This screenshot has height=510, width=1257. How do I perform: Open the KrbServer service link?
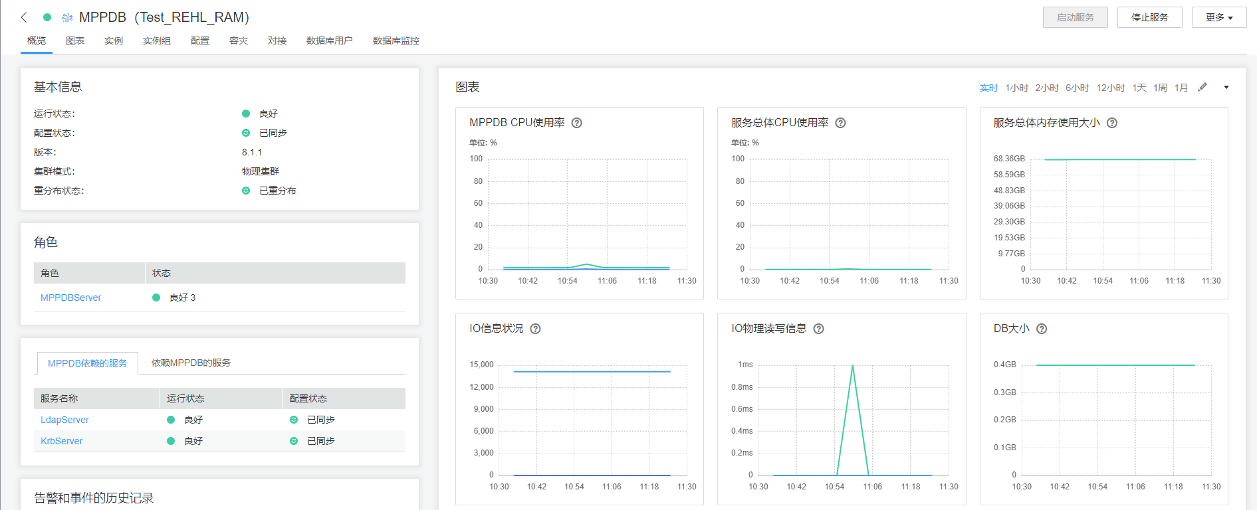coord(62,441)
